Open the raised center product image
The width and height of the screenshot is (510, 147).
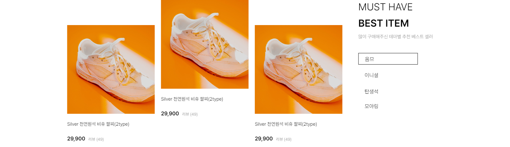[205, 44]
